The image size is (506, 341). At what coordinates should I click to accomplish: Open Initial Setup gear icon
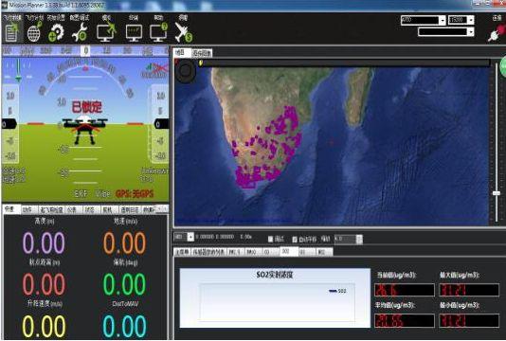click(56, 33)
